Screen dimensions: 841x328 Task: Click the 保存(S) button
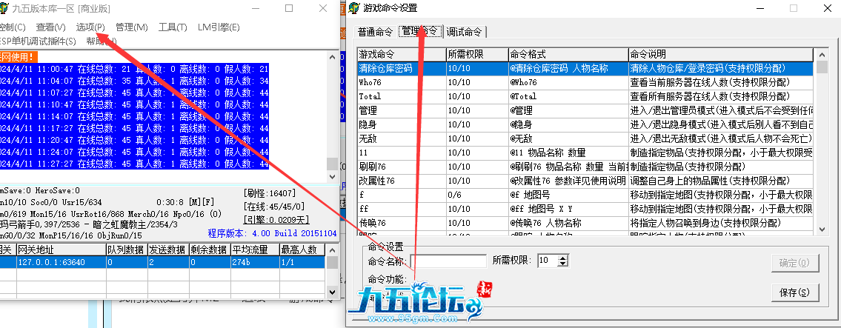(x=795, y=292)
